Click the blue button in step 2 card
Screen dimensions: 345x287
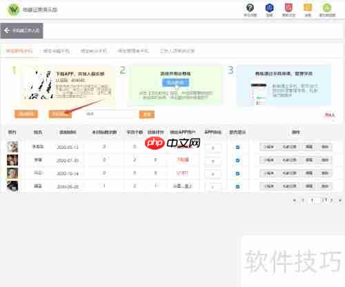pyautogui.click(x=175, y=83)
